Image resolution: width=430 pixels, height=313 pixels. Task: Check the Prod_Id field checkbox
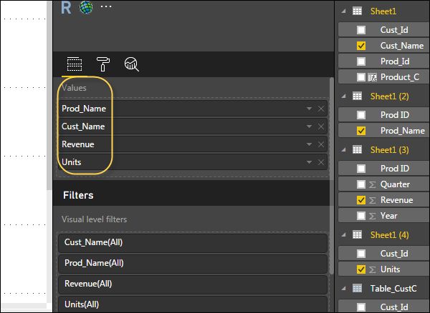coord(361,61)
